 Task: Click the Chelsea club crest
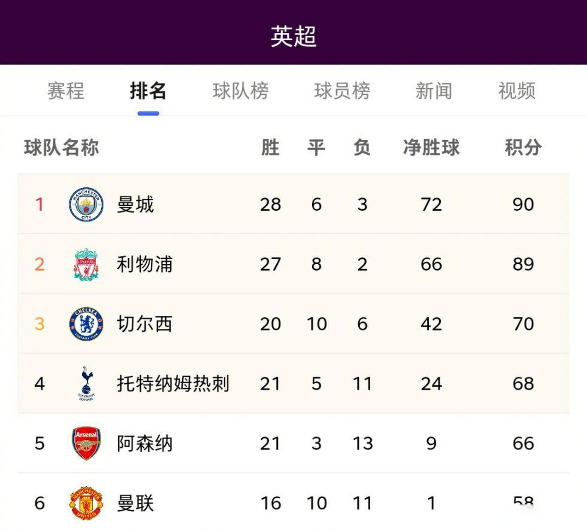[85, 324]
